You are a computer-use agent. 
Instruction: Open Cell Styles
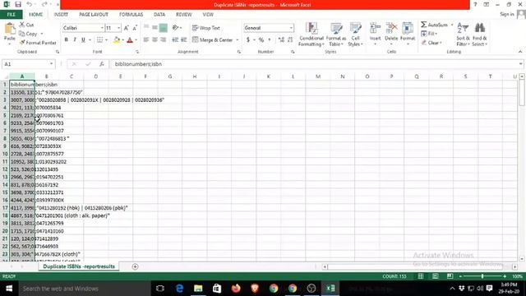tap(355, 35)
